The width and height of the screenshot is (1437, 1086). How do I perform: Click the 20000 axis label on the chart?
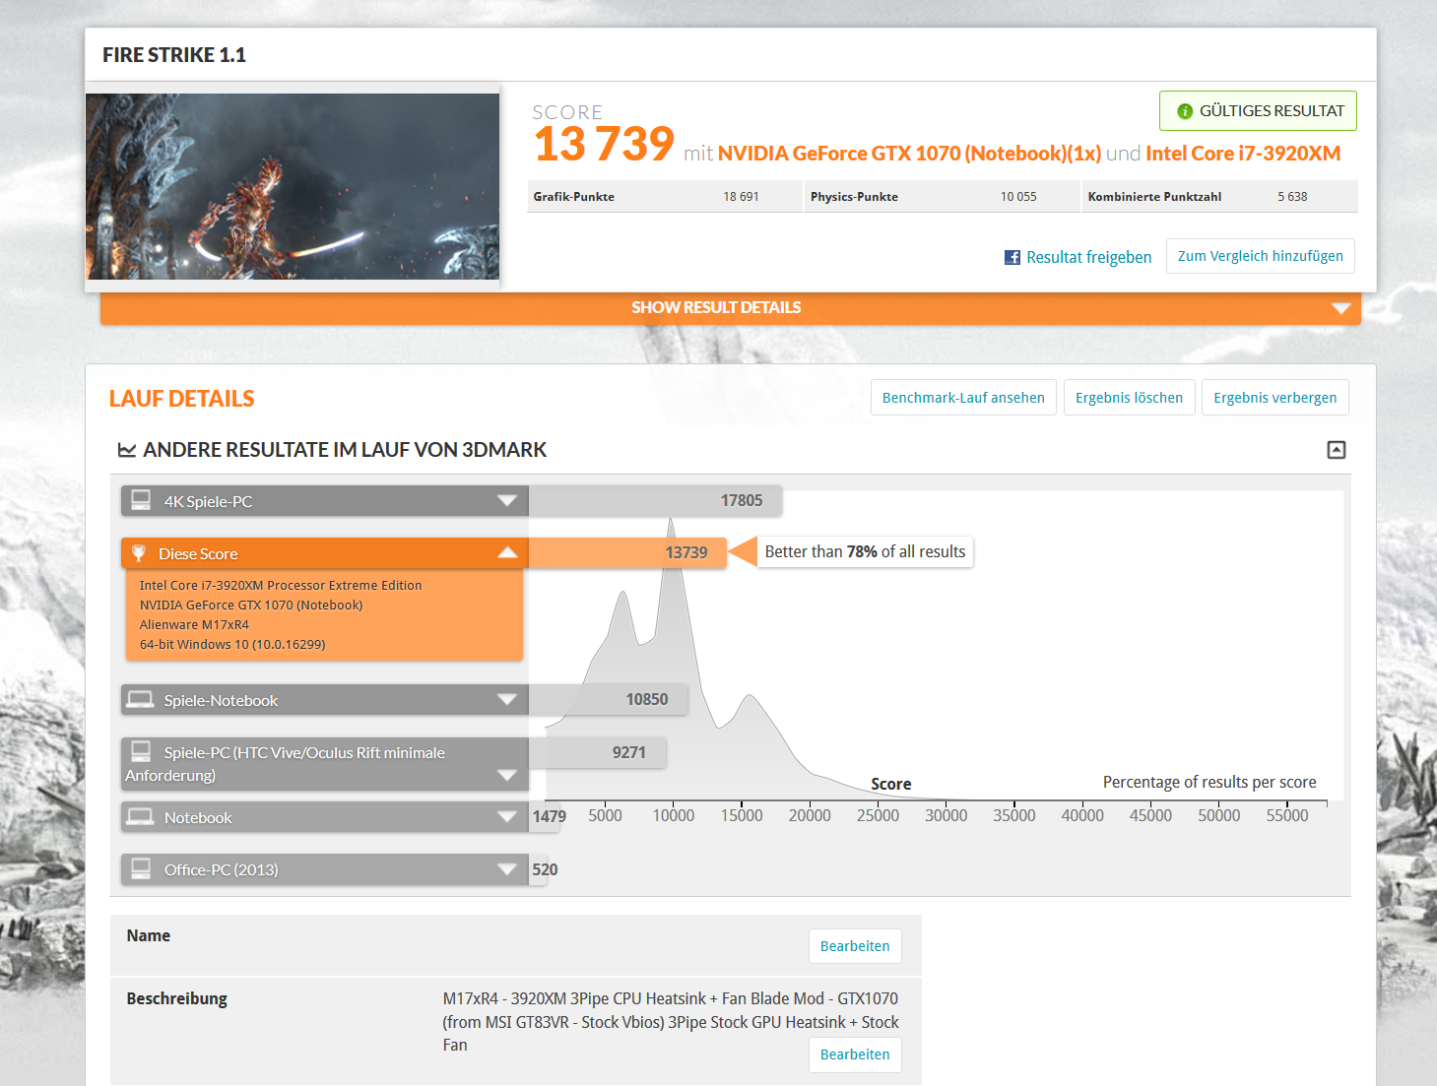click(810, 815)
